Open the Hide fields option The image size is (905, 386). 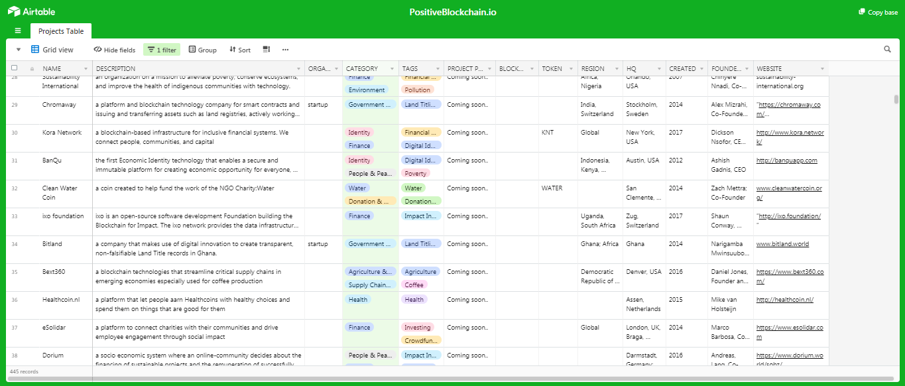coord(114,50)
